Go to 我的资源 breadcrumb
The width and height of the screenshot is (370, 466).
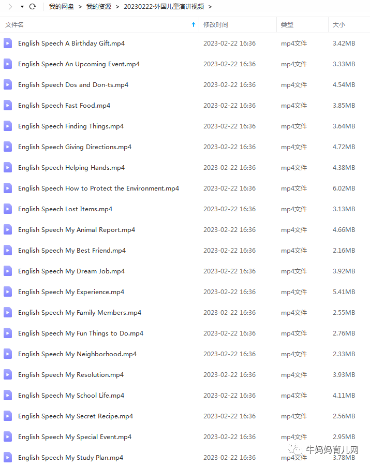pos(98,7)
